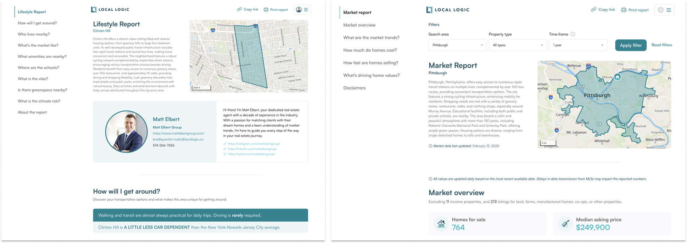Open the Property type All types dropdown
The height and width of the screenshot is (243, 687).
pyautogui.click(x=518, y=45)
